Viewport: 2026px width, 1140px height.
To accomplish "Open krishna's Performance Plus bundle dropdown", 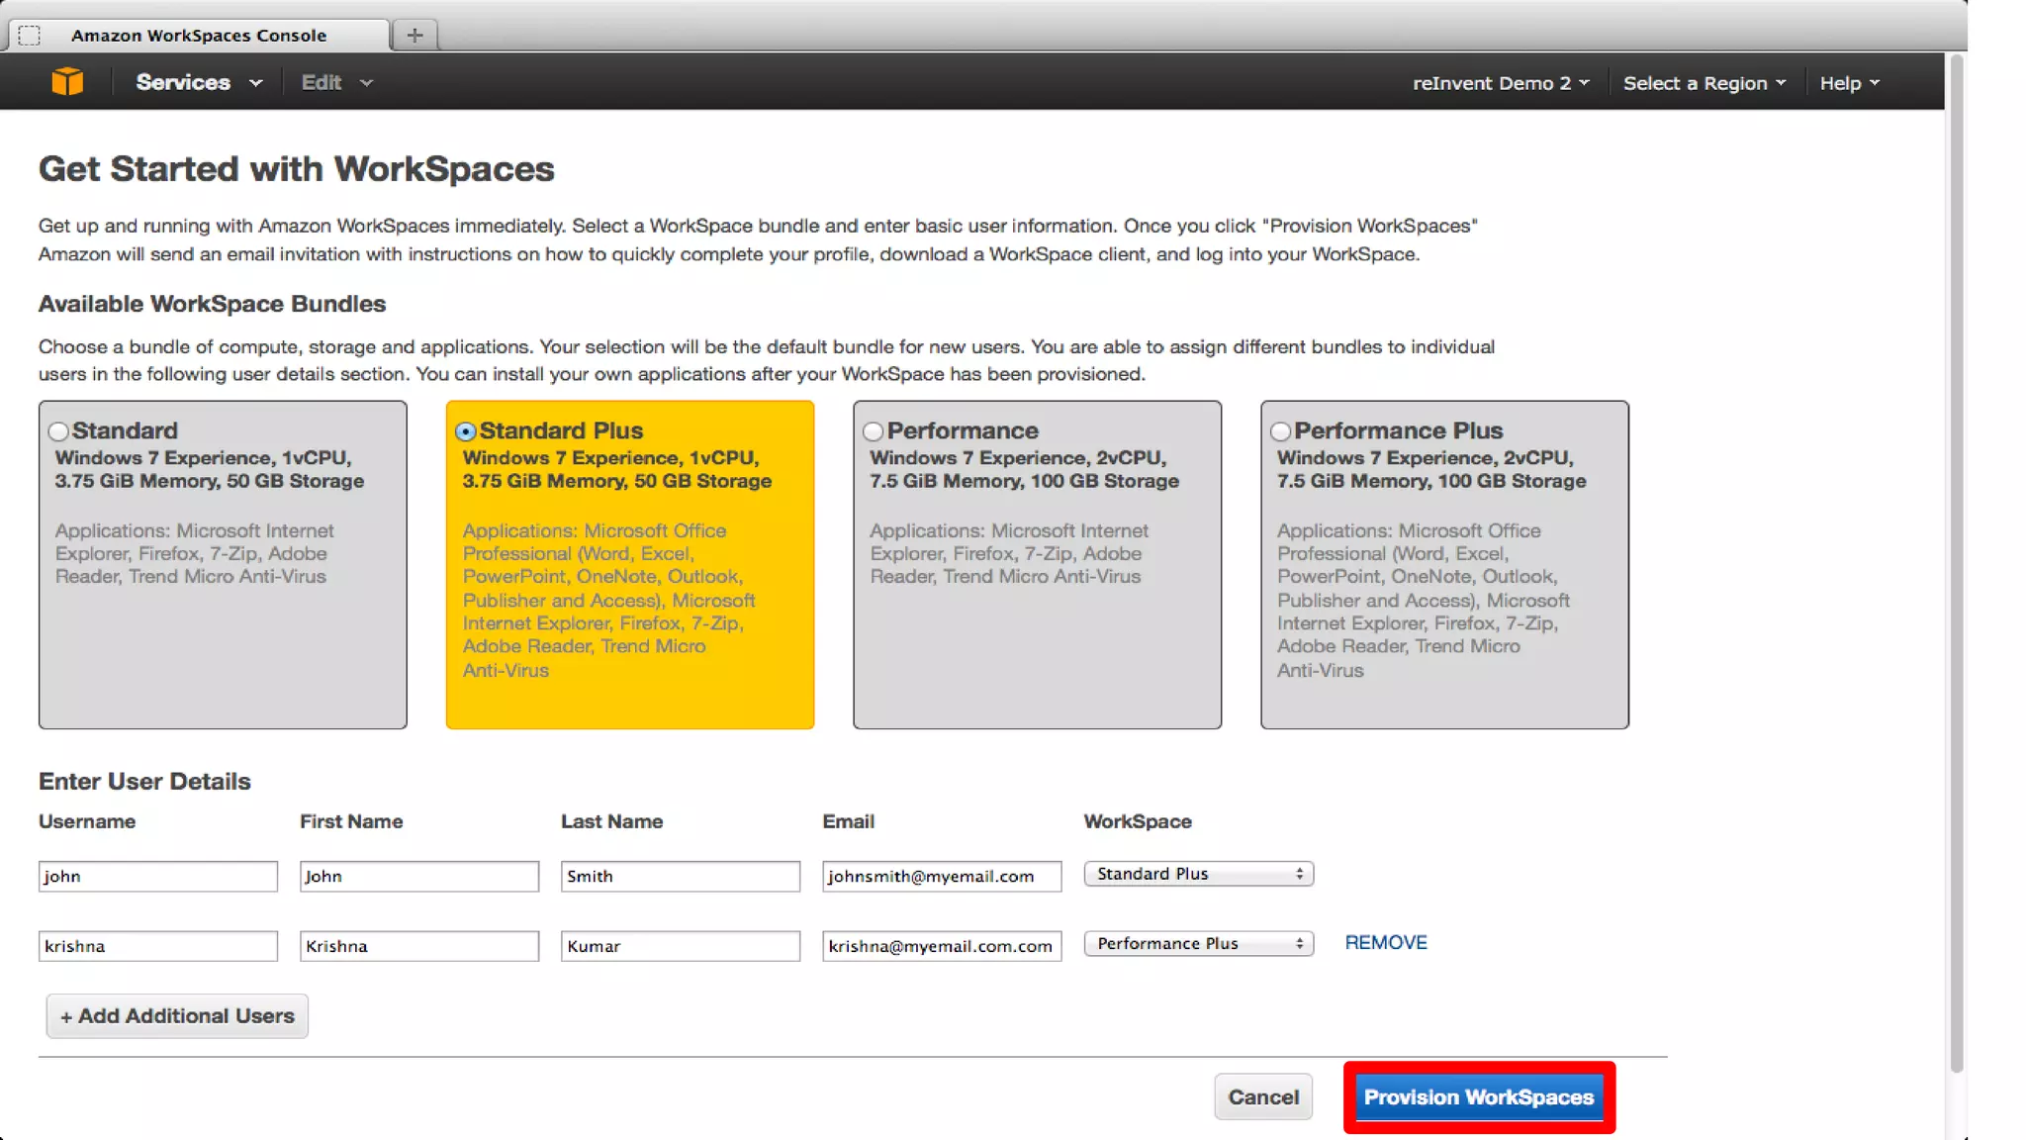I will (1198, 944).
